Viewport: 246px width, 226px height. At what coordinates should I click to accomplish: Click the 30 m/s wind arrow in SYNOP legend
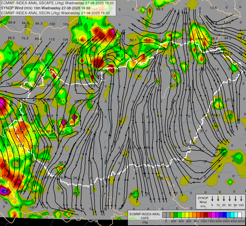click(230, 199)
